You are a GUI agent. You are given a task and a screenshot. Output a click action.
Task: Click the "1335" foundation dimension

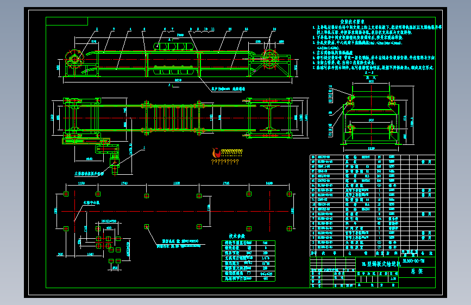177,183
